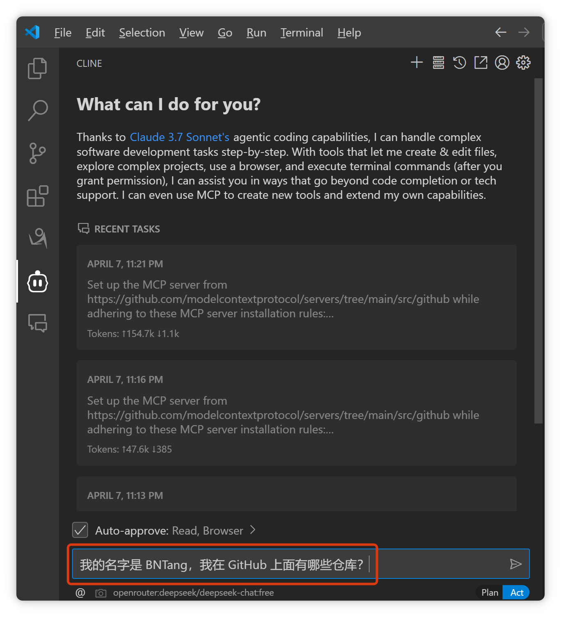Expand the Auto-approve options chevron
Image resolution: width=561 pixels, height=617 pixels.
(x=253, y=530)
